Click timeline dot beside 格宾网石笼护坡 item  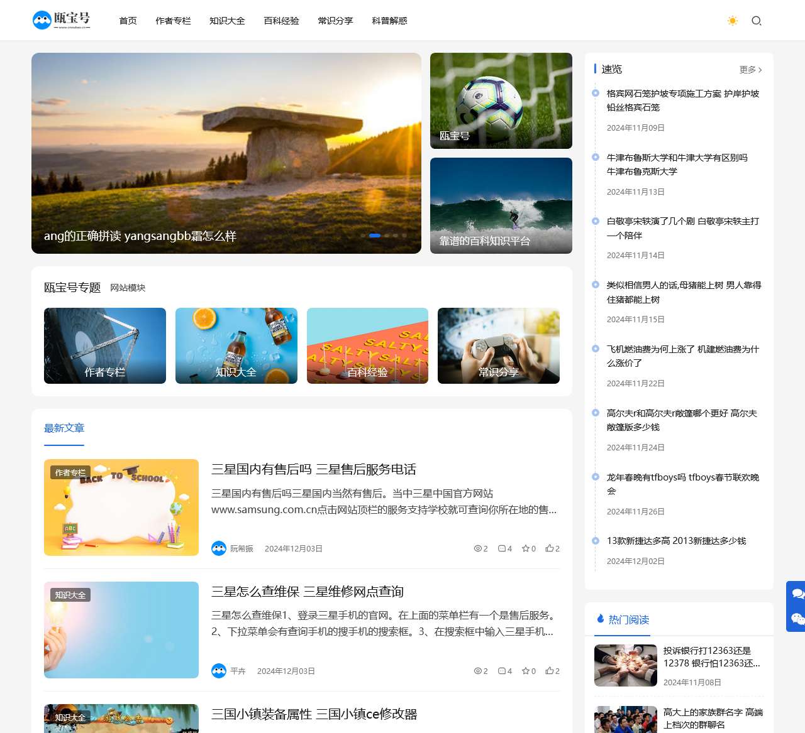click(596, 93)
